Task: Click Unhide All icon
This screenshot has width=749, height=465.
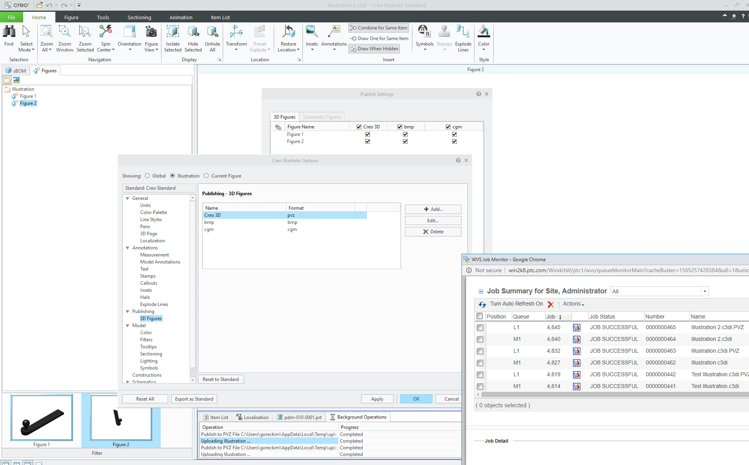Action: click(212, 32)
